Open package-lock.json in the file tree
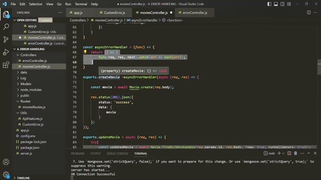 (39, 141)
